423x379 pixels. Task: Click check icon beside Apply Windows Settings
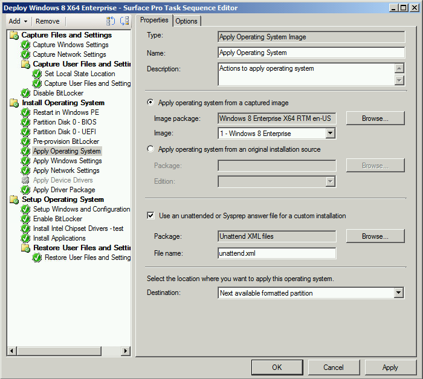tap(25, 161)
